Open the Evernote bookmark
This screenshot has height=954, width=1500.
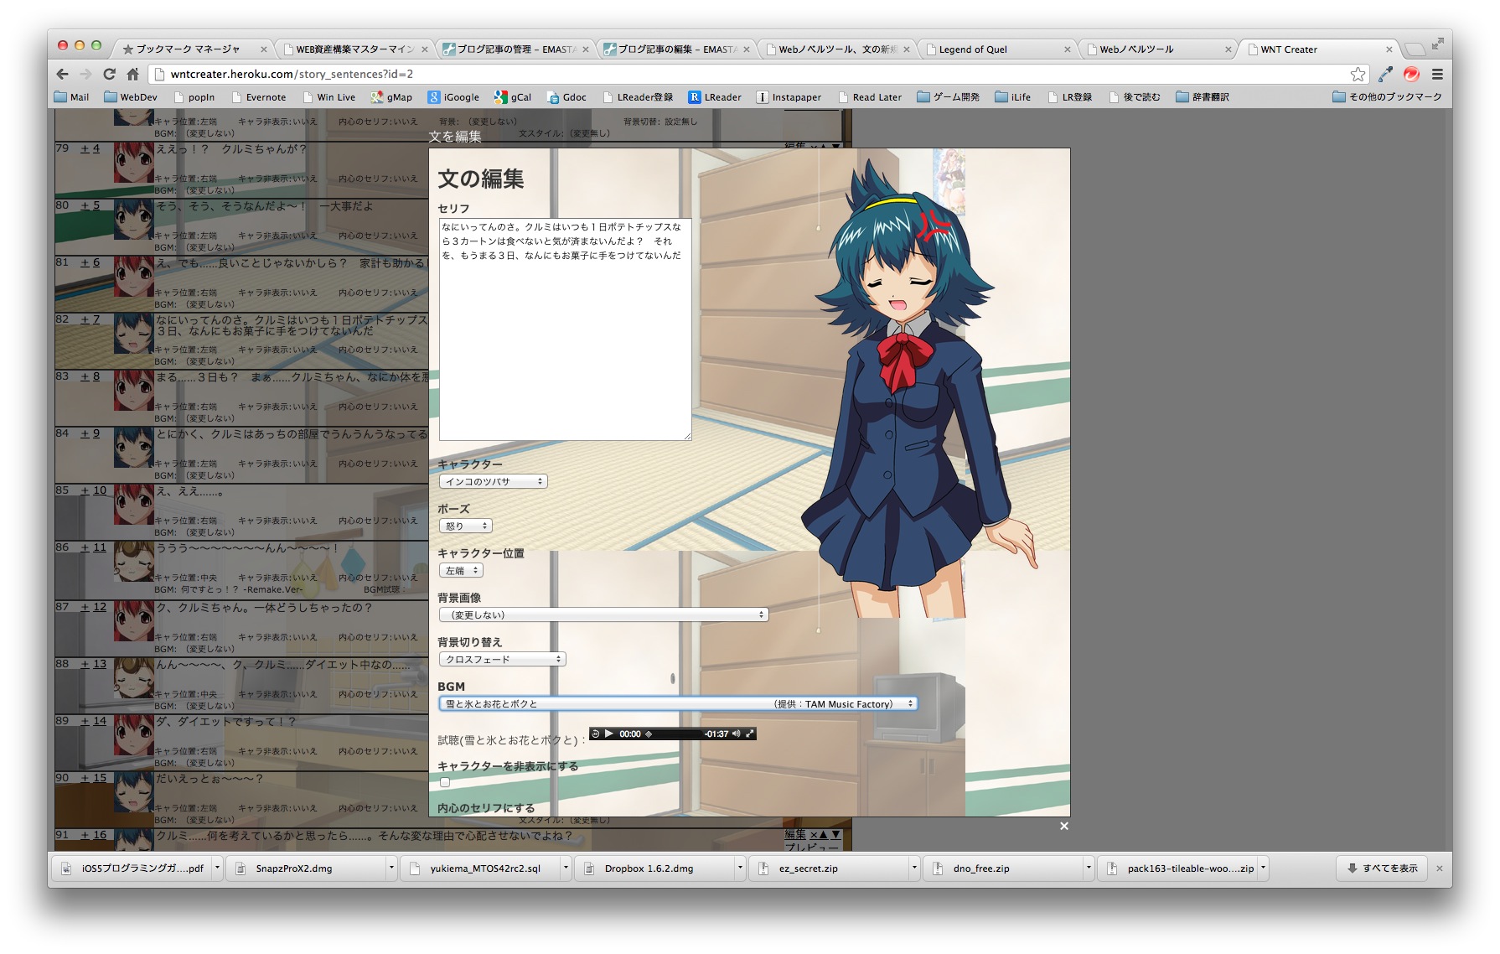tap(258, 97)
